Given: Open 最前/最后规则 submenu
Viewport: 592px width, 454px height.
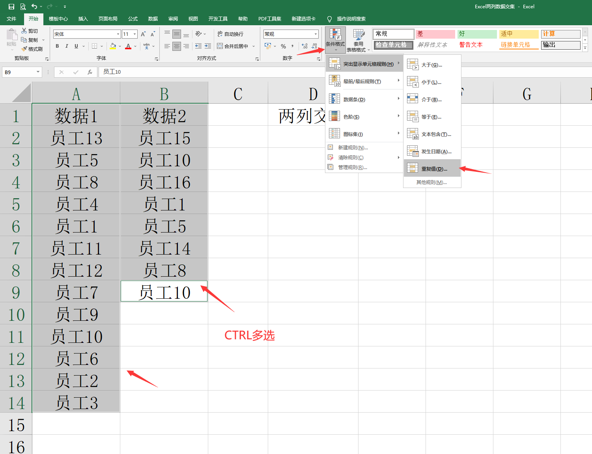Looking at the screenshot, I should 364,82.
